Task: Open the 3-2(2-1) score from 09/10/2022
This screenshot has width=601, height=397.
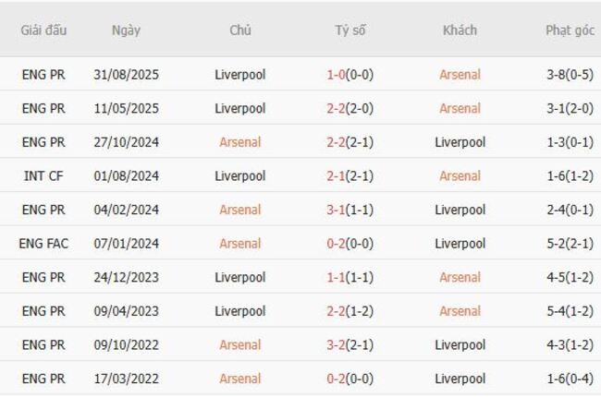Action: [x=350, y=344]
